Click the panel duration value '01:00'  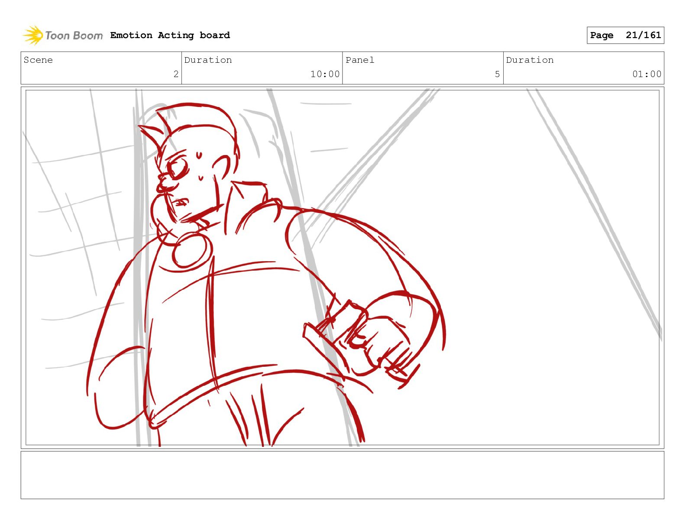pos(647,74)
